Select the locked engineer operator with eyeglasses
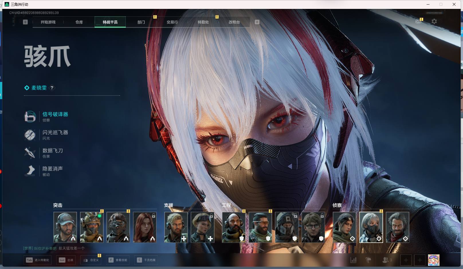Viewport: 463px width, 269px height. [x=313, y=227]
